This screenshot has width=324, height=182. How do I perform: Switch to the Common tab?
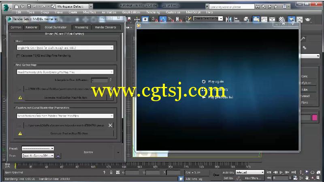pyautogui.click(x=16, y=27)
